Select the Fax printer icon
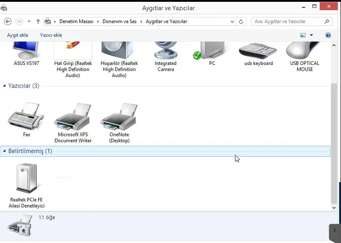The image size is (341, 243). coord(26,117)
